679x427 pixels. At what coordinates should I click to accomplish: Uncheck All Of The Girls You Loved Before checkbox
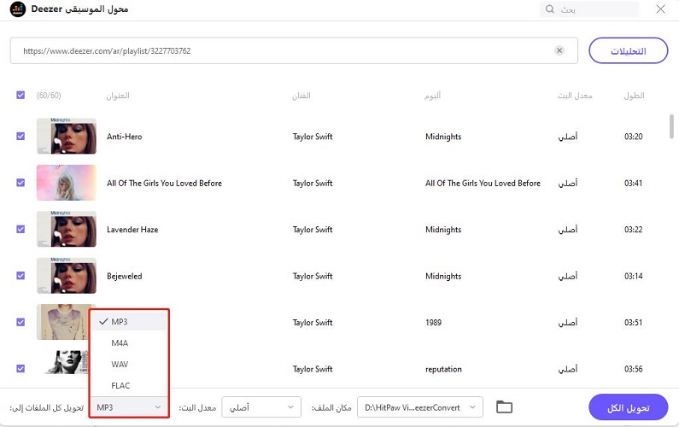coord(20,182)
